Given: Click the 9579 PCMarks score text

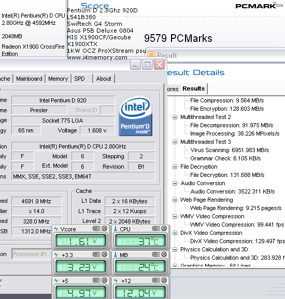Looking at the screenshot, I should tap(178, 38).
